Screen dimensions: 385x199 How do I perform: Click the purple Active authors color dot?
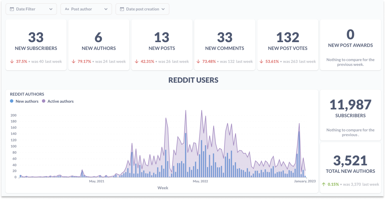point(43,101)
